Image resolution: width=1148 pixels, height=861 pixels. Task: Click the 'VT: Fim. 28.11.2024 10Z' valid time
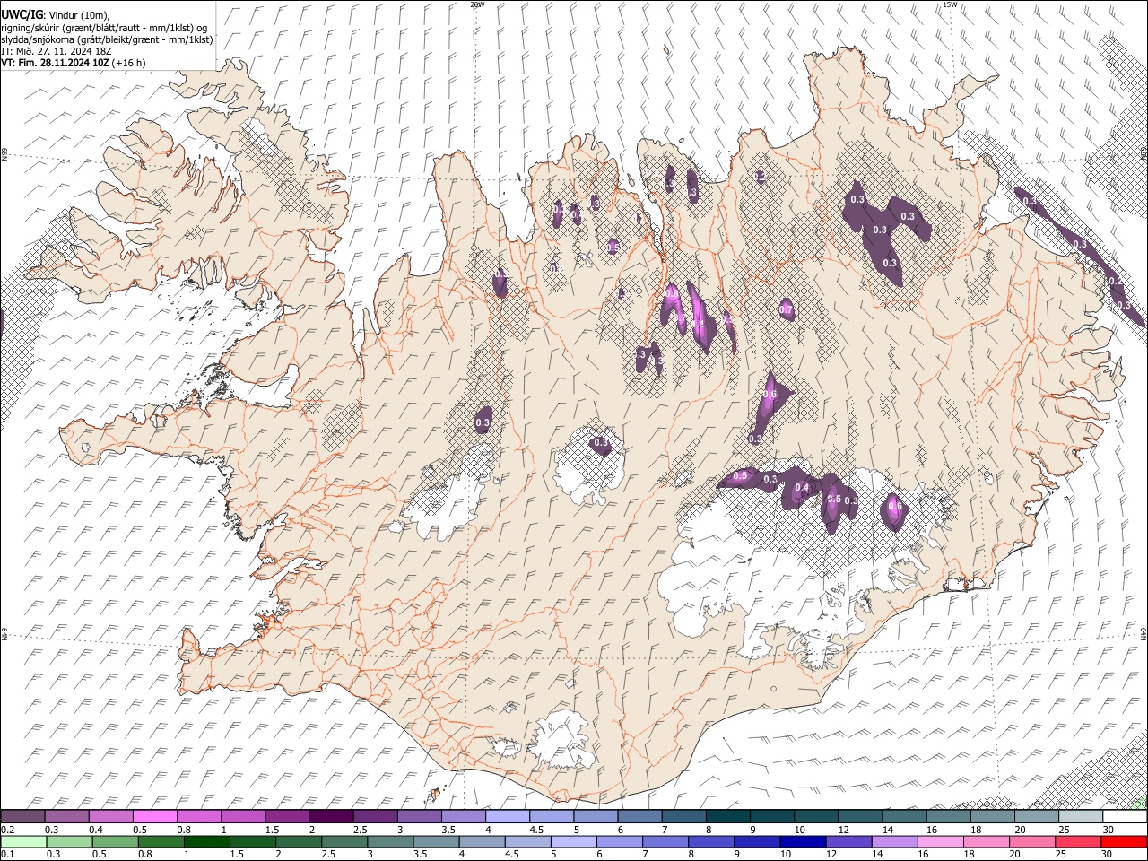click(x=56, y=63)
